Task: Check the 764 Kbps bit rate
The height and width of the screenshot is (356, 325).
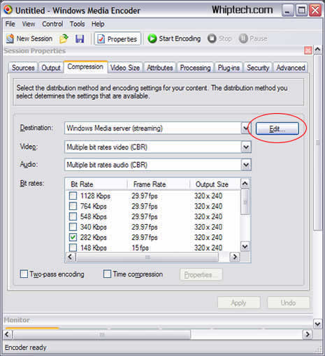Action: (73, 206)
